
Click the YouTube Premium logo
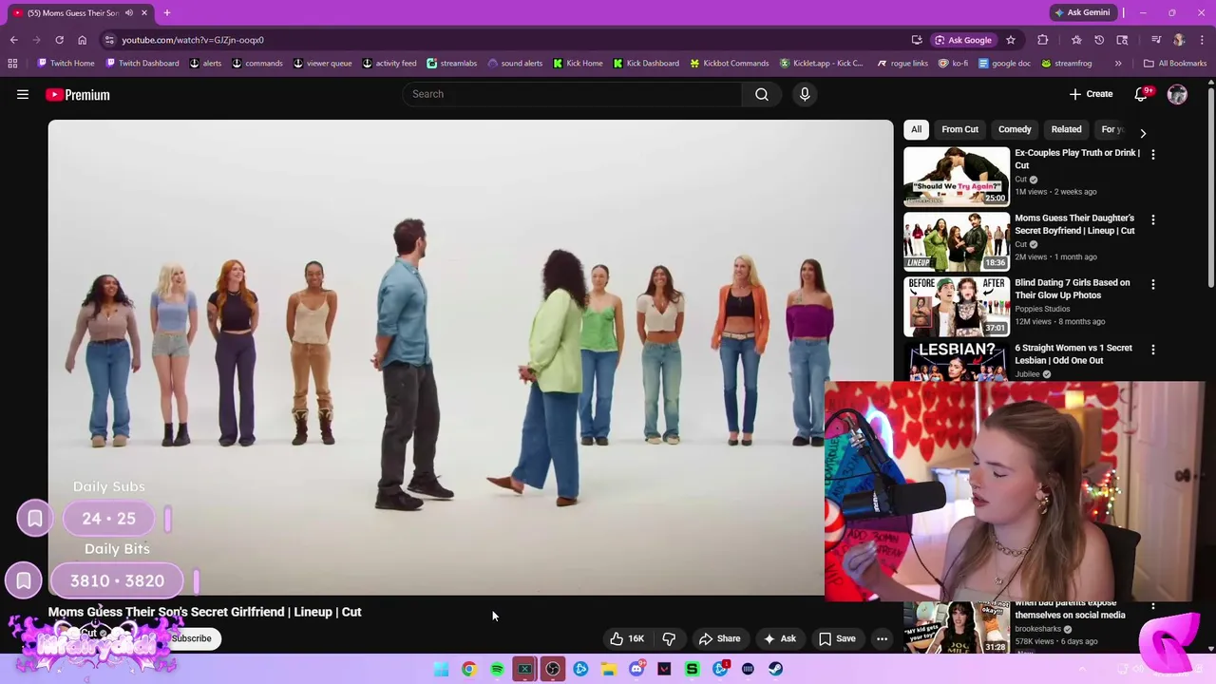click(78, 94)
